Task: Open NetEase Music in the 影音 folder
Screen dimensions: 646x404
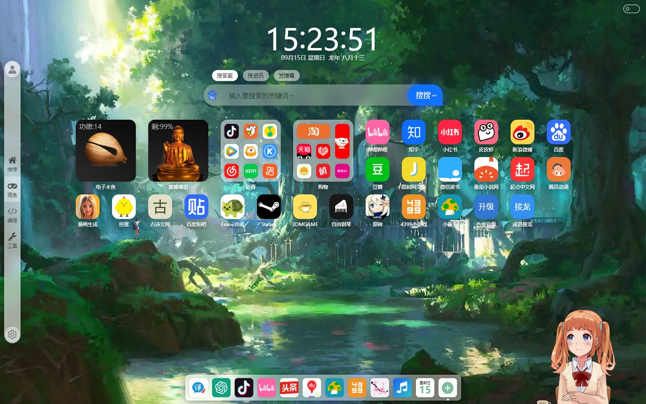Action: click(232, 171)
